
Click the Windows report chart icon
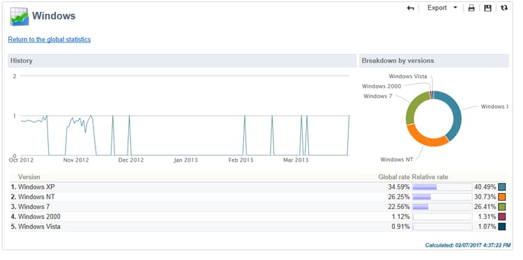click(20, 16)
